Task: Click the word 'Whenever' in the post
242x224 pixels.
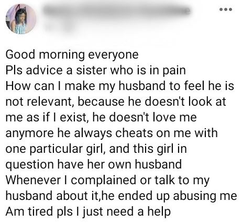Action: tap(33, 180)
